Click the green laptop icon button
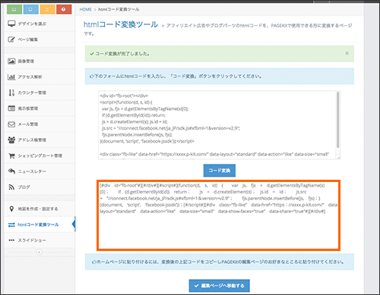This screenshot has width=380, height=295. 14,10
